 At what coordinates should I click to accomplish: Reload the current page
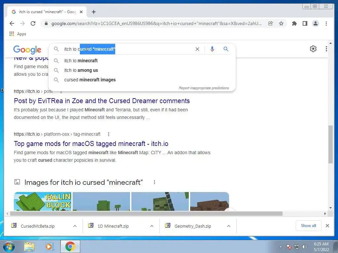coord(33,23)
